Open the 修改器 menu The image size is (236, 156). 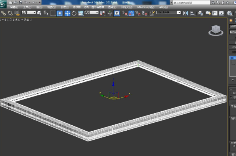77,7
